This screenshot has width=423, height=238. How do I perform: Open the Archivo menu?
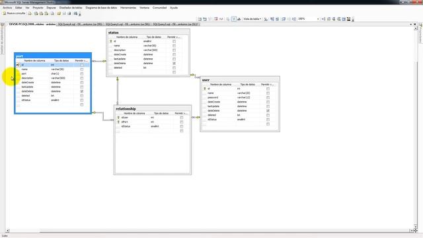7,8
